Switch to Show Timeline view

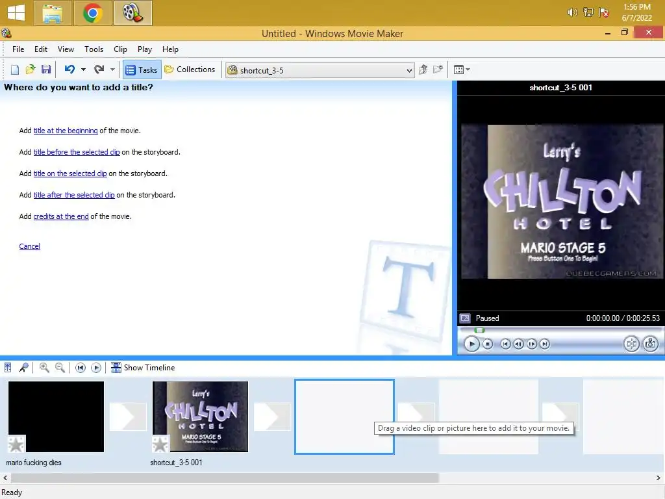click(x=143, y=368)
